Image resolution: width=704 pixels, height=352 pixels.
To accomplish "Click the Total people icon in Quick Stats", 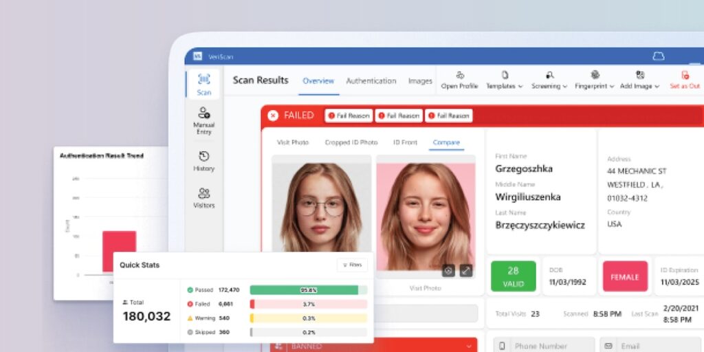I will 125,302.
